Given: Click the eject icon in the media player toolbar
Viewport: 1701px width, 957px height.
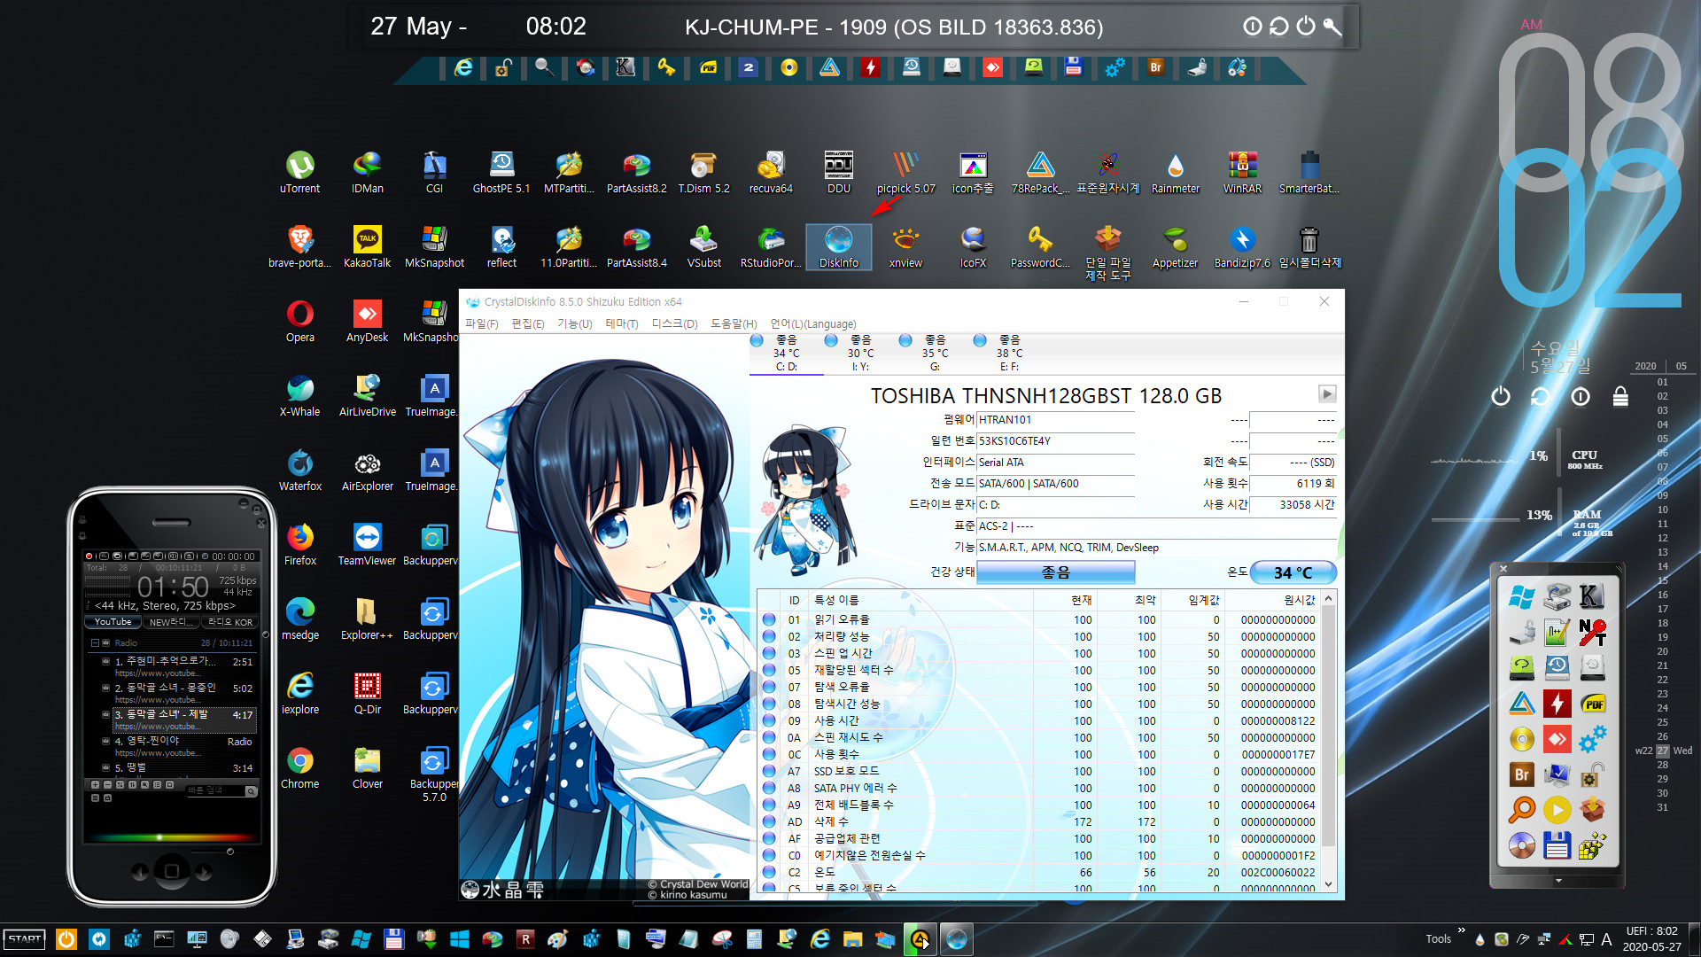Looking at the screenshot, I should [190, 556].
